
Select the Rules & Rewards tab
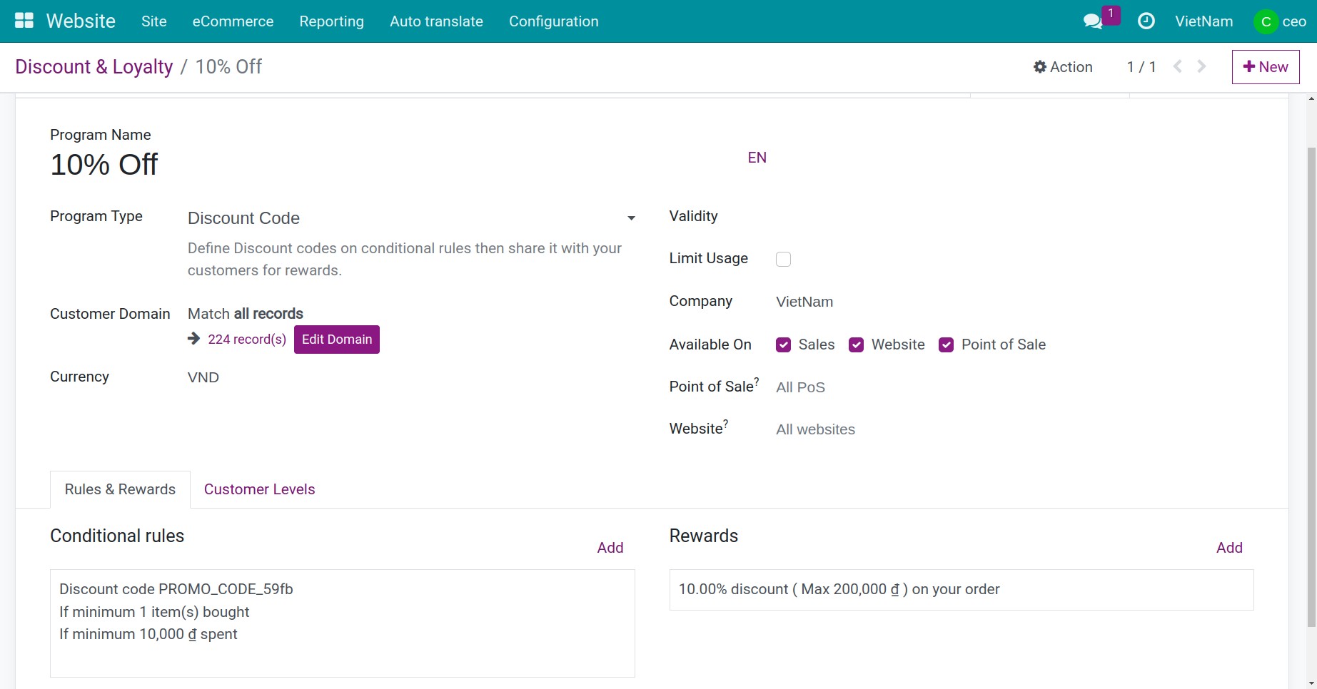(x=120, y=489)
